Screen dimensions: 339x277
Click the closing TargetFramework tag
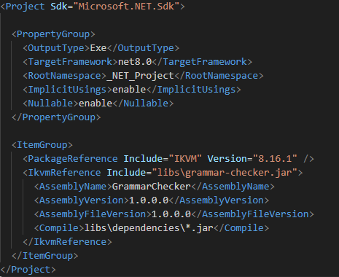[x=202, y=62]
